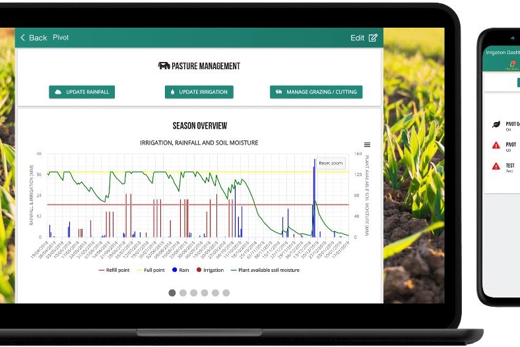Screen dimensions: 520x347
Task: Click the Edit pencil icon
Action: pyautogui.click(x=373, y=38)
